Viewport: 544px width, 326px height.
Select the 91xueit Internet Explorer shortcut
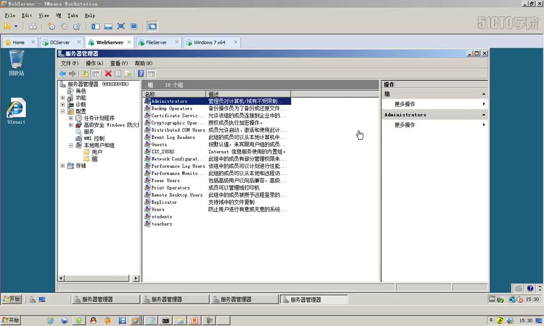coord(16,111)
